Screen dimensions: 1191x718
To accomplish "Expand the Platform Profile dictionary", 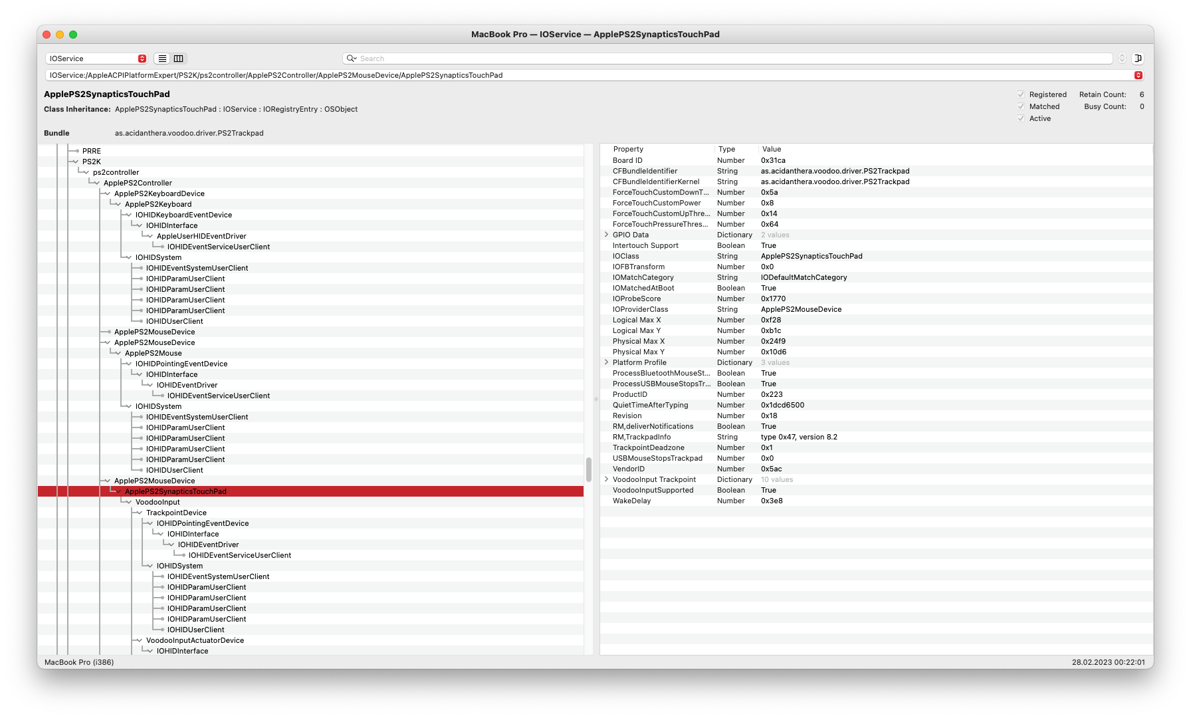I will 606,362.
